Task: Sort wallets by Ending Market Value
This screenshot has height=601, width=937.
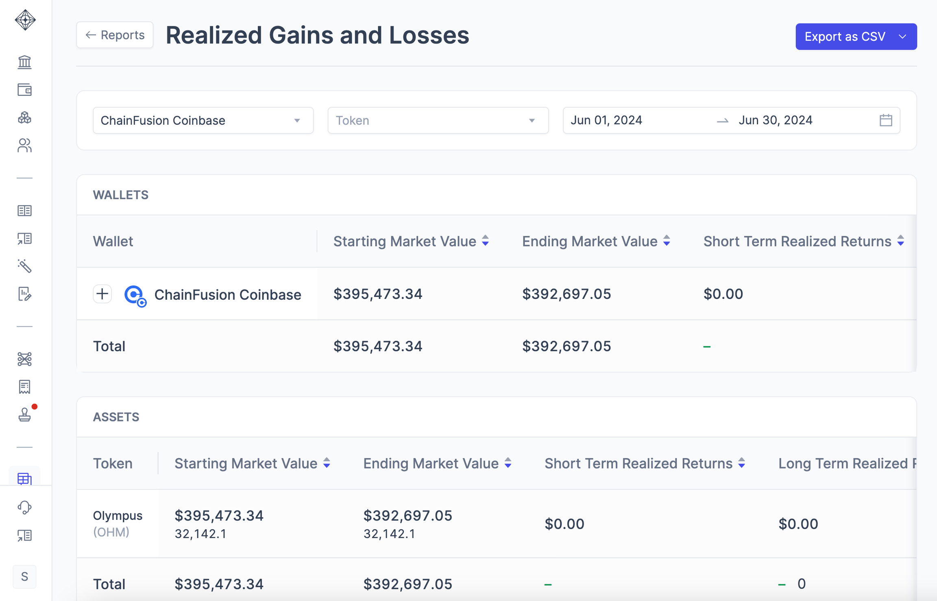Action: [x=667, y=241]
